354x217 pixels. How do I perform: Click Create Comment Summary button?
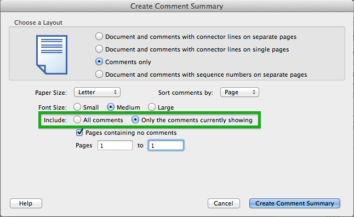pos(295,203)
